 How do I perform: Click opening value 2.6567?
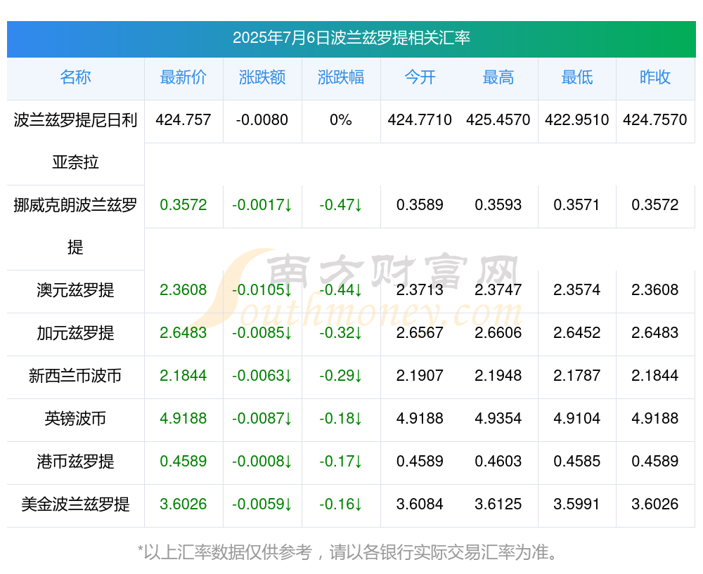click(x=420, y=332)
